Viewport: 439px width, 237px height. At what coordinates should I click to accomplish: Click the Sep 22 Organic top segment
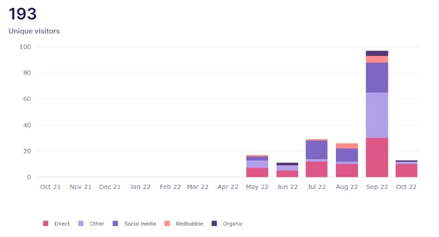coord(377,53)
